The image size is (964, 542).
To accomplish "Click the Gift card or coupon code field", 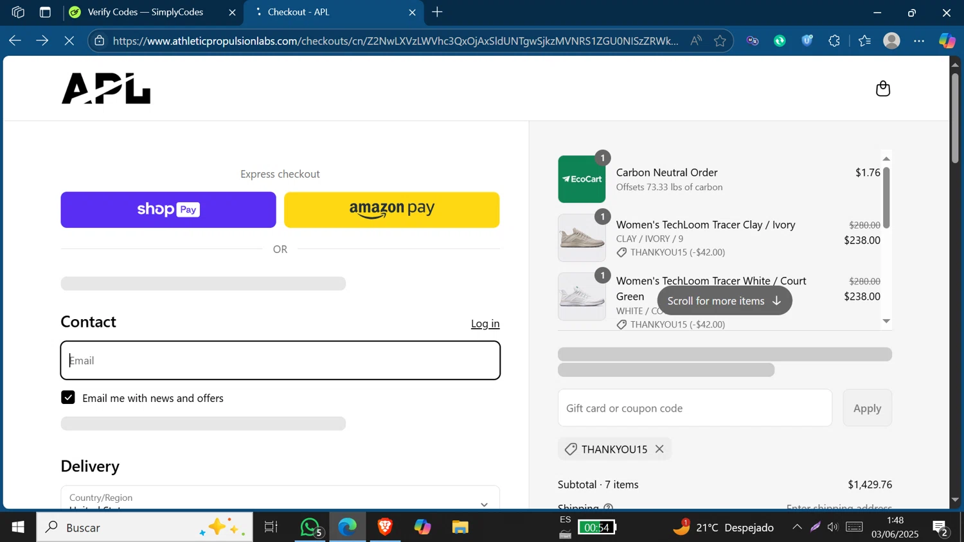I will 695,408.
